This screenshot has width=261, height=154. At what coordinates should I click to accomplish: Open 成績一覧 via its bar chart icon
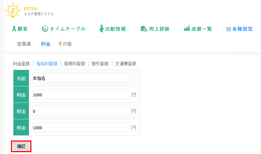[x=187, y=29]
